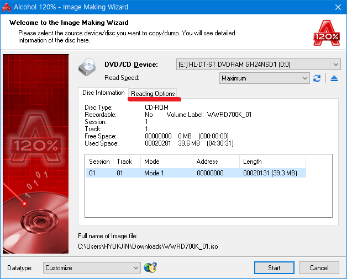Click the image file path WWRD700K_01.iso
347x279 pixels.
pyautogui.click(x=148, y=246)
